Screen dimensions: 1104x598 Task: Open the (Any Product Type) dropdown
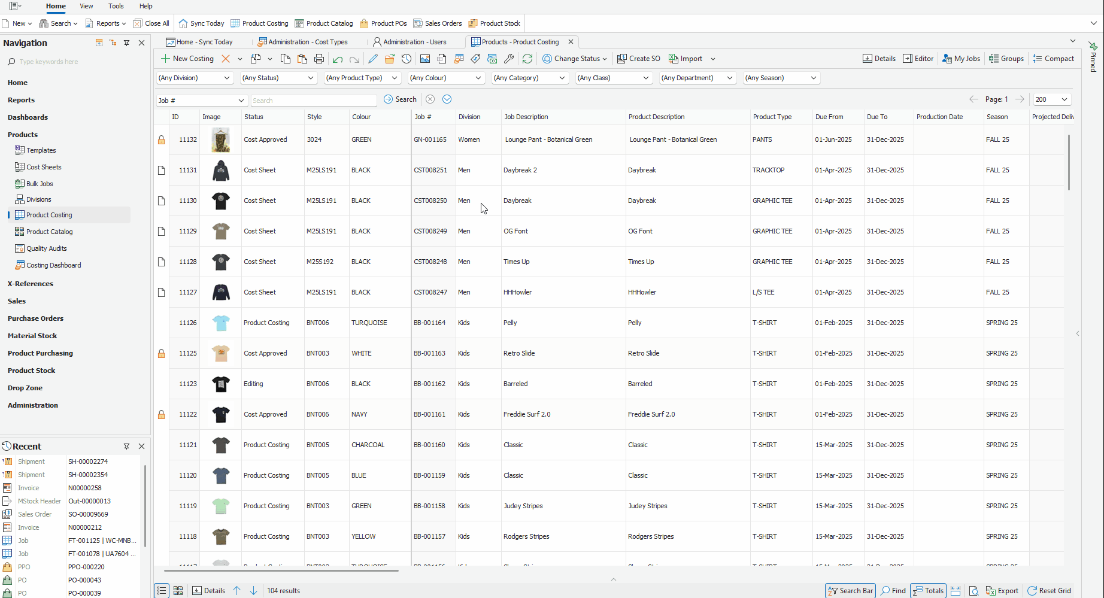tap(362, 78)
